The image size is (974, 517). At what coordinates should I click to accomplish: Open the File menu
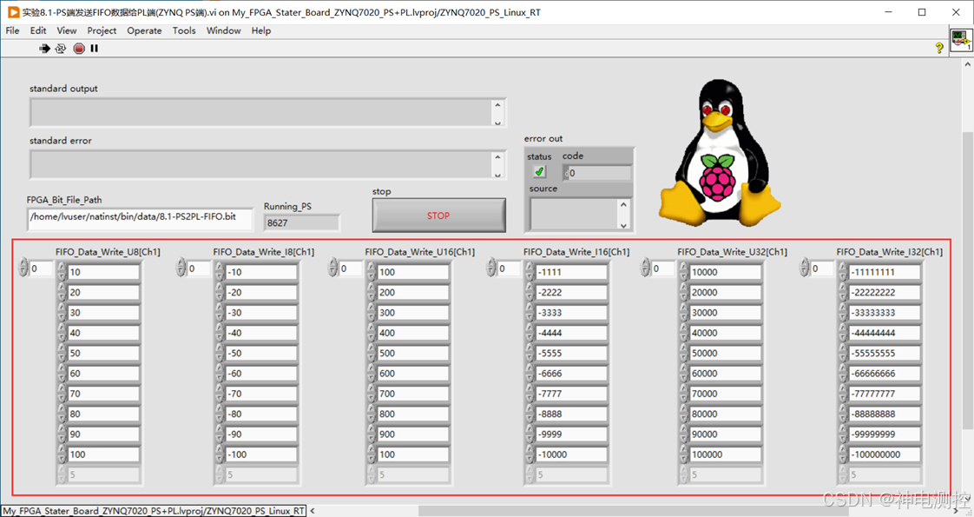click(x=12, y=30)
